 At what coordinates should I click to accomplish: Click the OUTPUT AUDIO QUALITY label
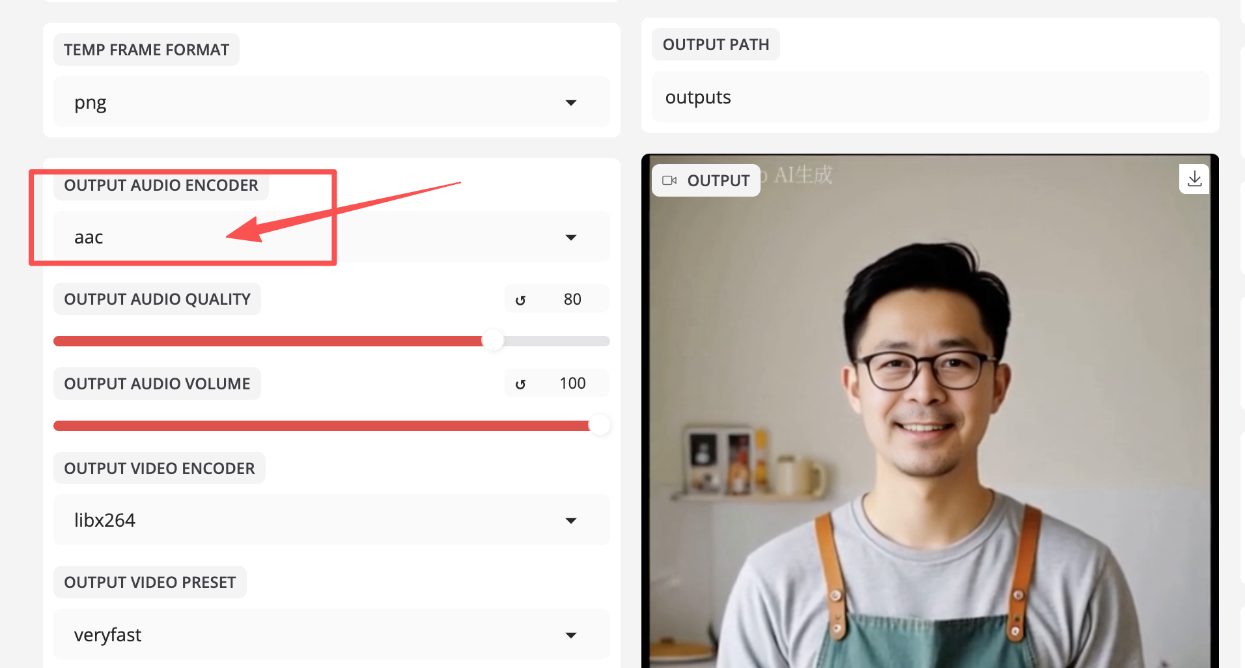point(157,299)
